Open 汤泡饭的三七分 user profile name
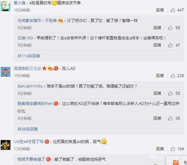 pyautogui.click(x=27, y=69)
